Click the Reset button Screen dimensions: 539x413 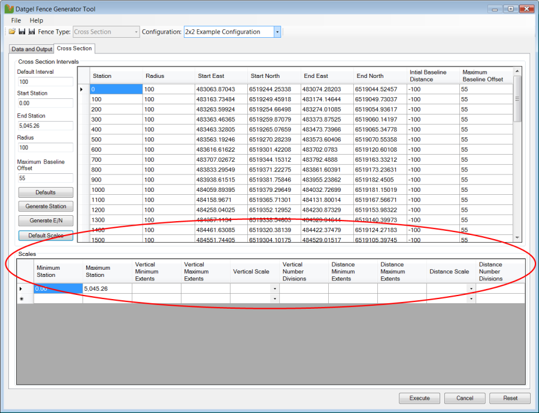(510, 398)
